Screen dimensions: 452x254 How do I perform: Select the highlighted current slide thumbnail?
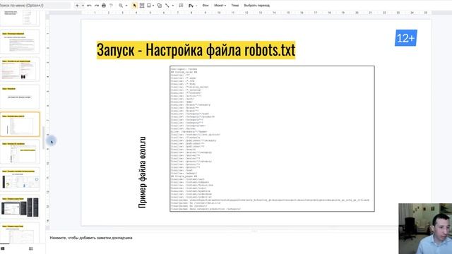pos(20,124)
